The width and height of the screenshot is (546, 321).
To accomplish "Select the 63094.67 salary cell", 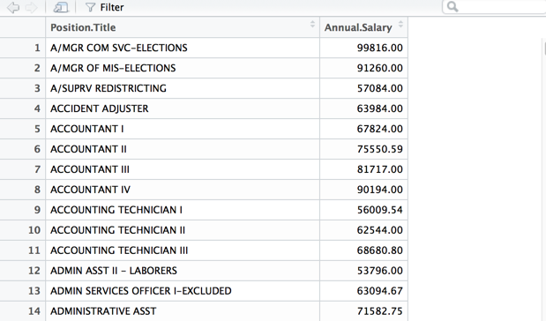I will coord(364,291).
